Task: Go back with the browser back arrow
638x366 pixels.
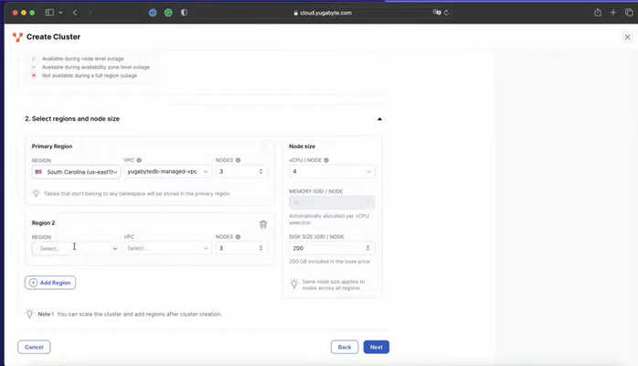Action: pyautogui.click(x=75, y=13)
